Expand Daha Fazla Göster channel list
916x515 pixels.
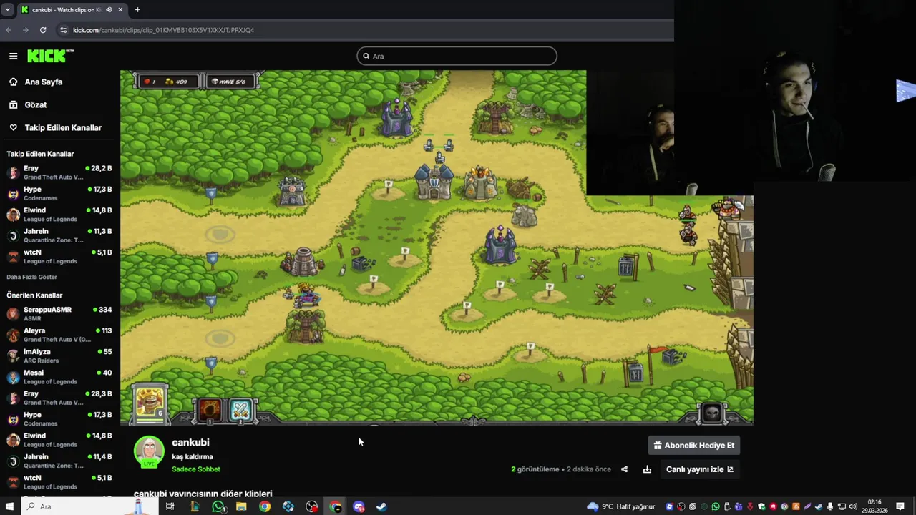coord(31,277)
